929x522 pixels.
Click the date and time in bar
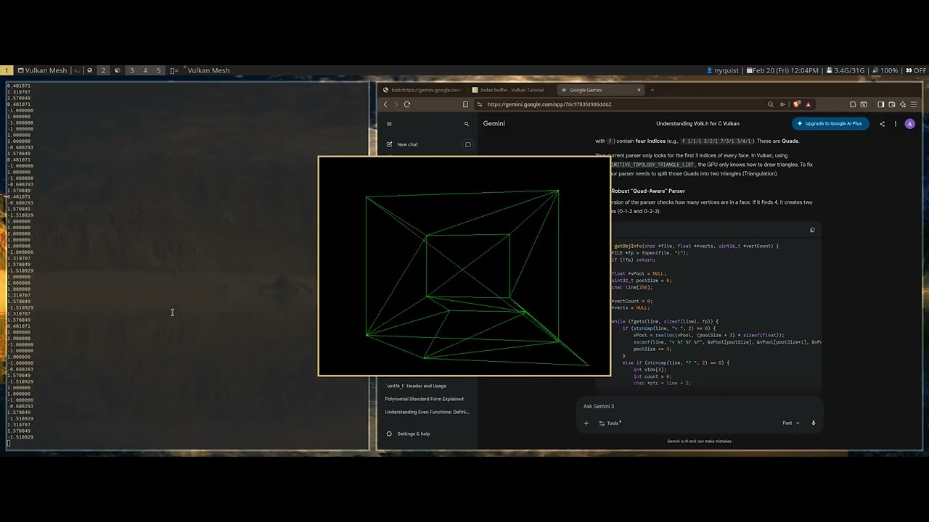click(x=782, y=70)
